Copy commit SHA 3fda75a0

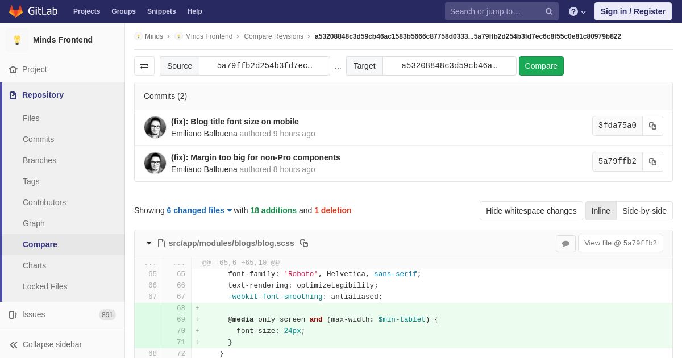click(652, 126)
